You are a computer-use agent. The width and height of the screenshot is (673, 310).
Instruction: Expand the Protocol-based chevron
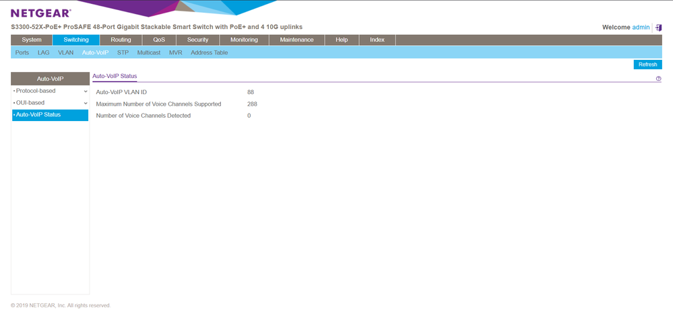(x=86, y=91)
